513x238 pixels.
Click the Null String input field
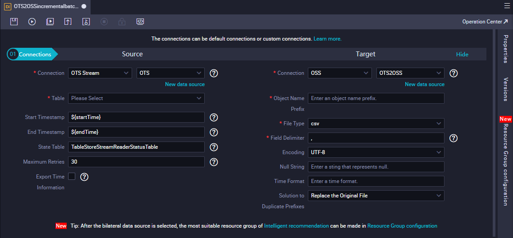click(x=376, y=167)
